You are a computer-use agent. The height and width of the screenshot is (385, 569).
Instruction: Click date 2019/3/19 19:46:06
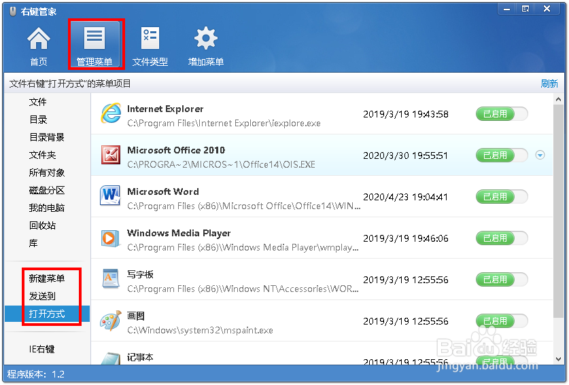406,238
